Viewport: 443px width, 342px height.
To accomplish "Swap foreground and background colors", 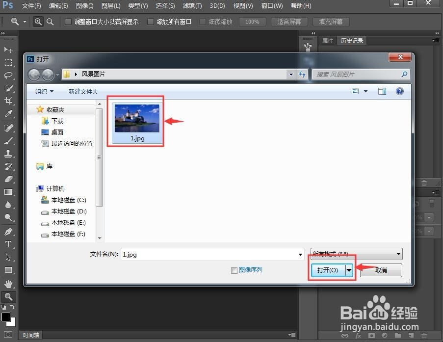I will pos(12,307).
